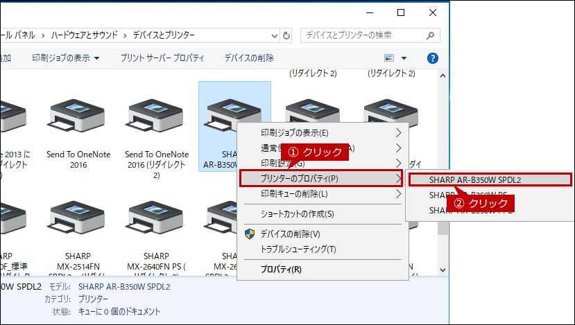Choose デバイスの削除(V) in context menu
575x325 pixels.
click(323, 234)
